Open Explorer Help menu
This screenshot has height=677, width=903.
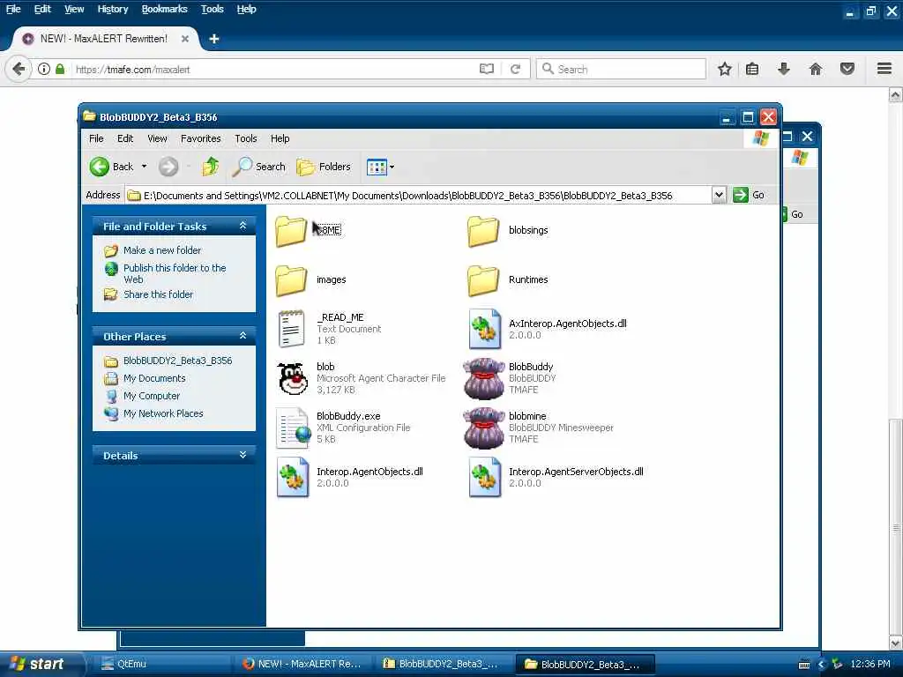click(280, 138)
